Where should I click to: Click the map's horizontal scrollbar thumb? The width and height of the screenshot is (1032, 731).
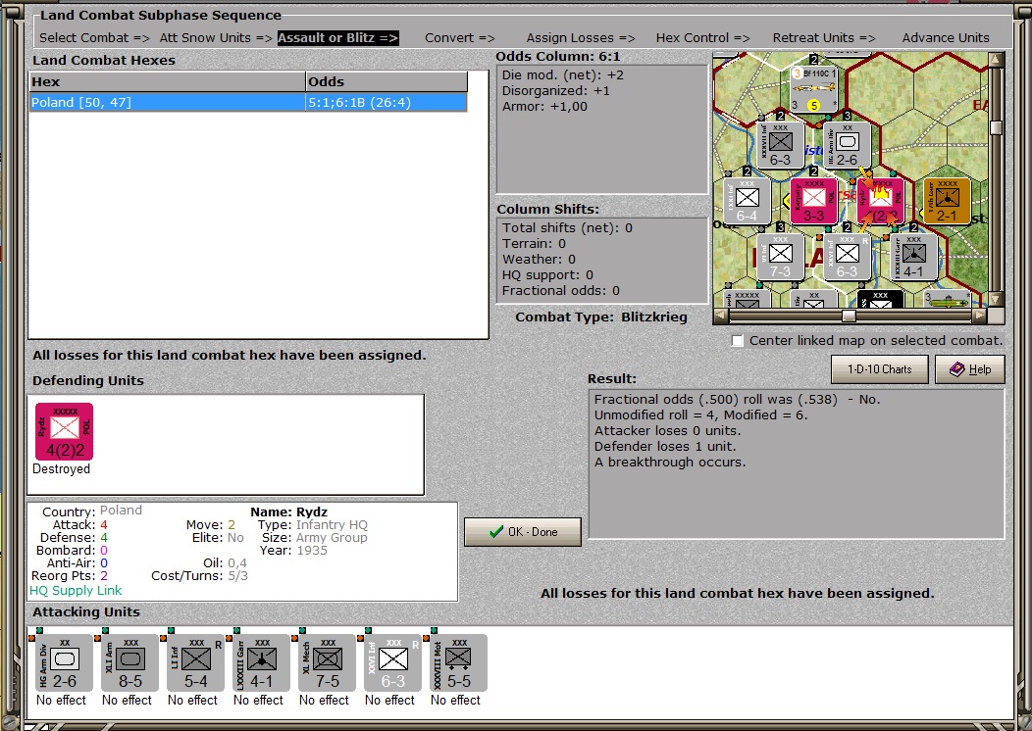point(849,317)
